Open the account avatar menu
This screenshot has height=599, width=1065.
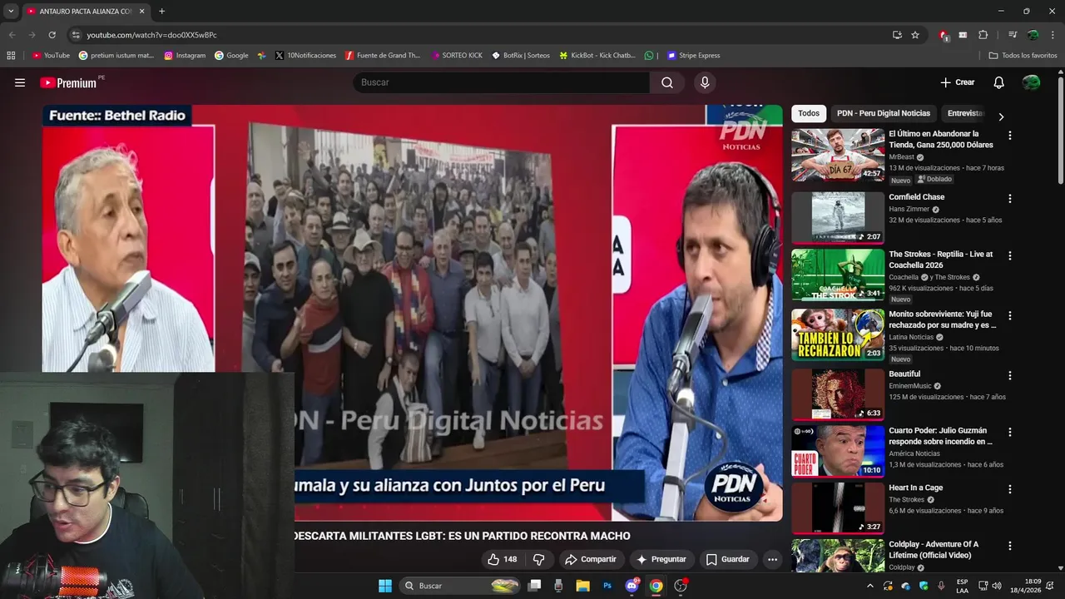point(1032,82)
